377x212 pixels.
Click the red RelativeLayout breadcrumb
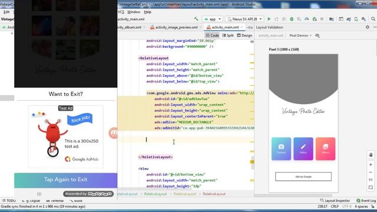click(214, 194)
